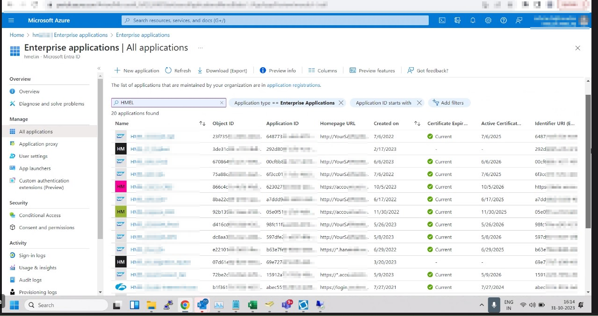The image size is (598, 316).
Task: Refresh the applications list
Action: pyautogui.click(x=178, y=70)
